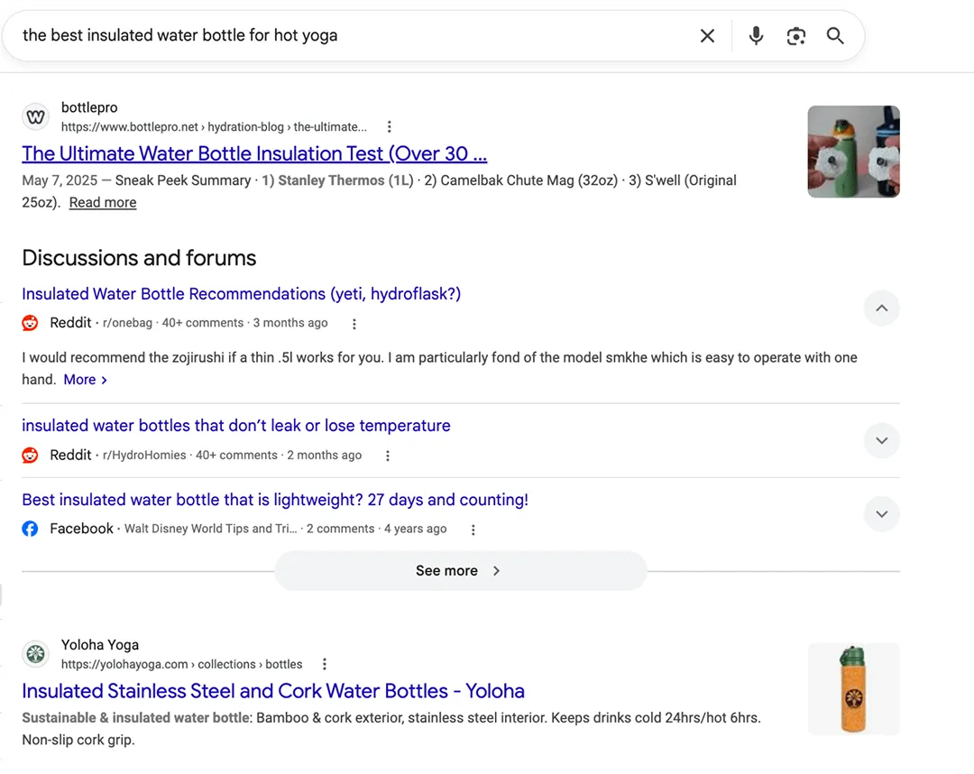Click the Facebook source name label

click(x=81, y=529)
